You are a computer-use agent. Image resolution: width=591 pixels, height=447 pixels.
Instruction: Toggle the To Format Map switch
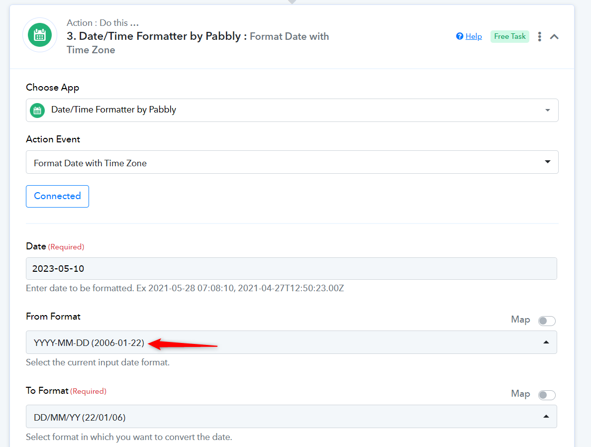pos(547,395)
